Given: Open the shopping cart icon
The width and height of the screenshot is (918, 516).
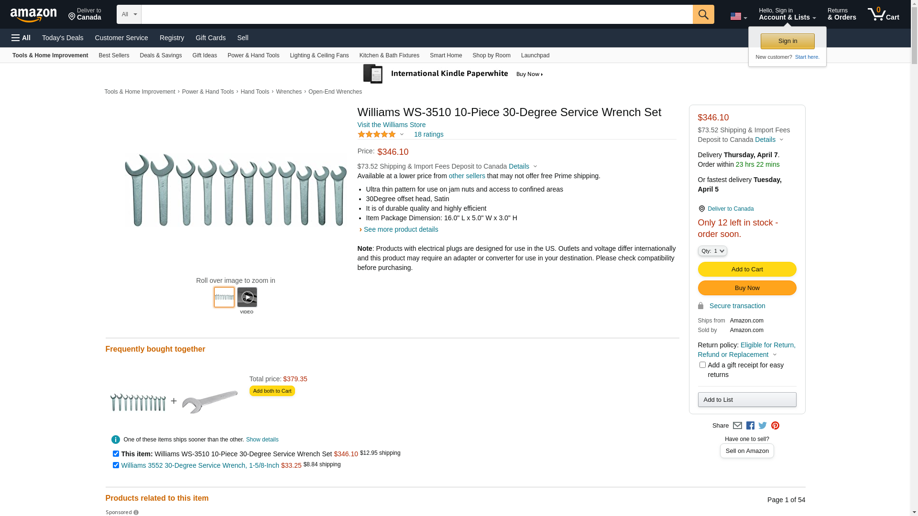Looking at the screenshot, I should tap(883, 14).
